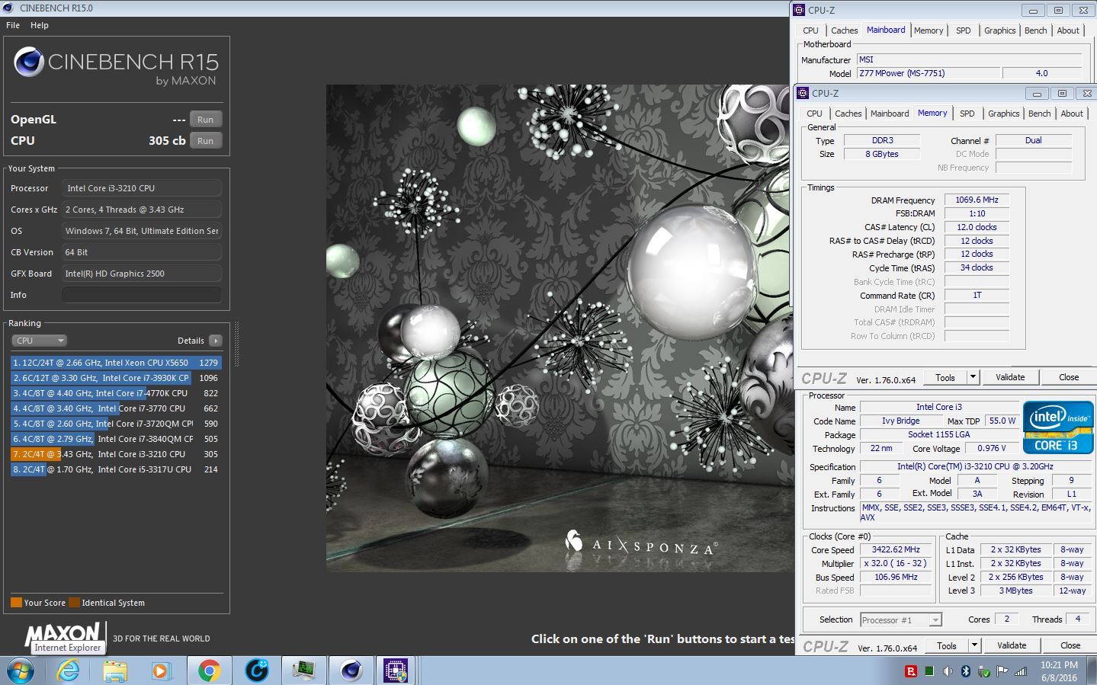Expand Tools dropdown arrow in Memory window
Image resolution: width=1097 pixels, height=685 pixels.
(x=973, y=377)
